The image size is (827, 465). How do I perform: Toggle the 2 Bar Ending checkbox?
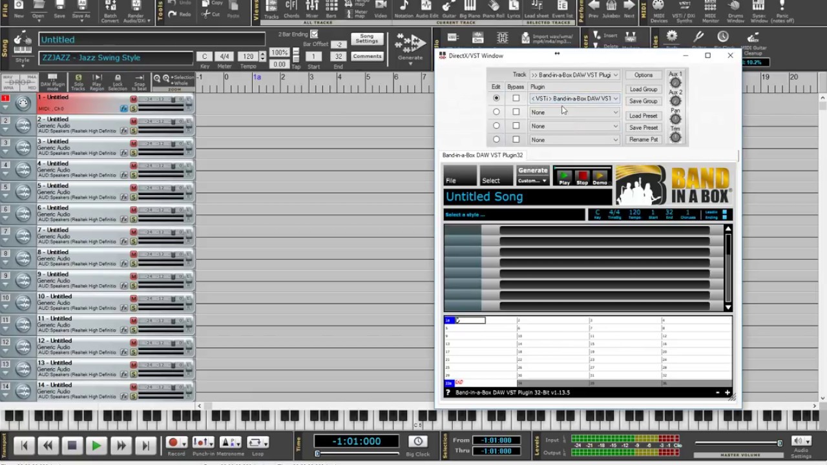click(x=314, y=34)
